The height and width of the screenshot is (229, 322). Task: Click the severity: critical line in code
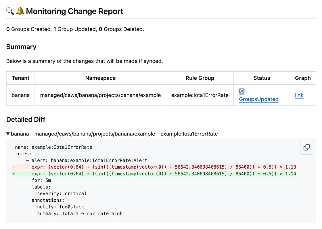tap(62, 194)
